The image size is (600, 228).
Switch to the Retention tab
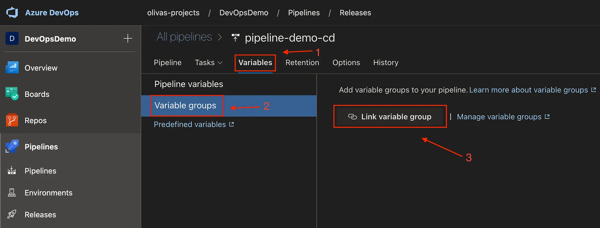click(x=302, y=62)
